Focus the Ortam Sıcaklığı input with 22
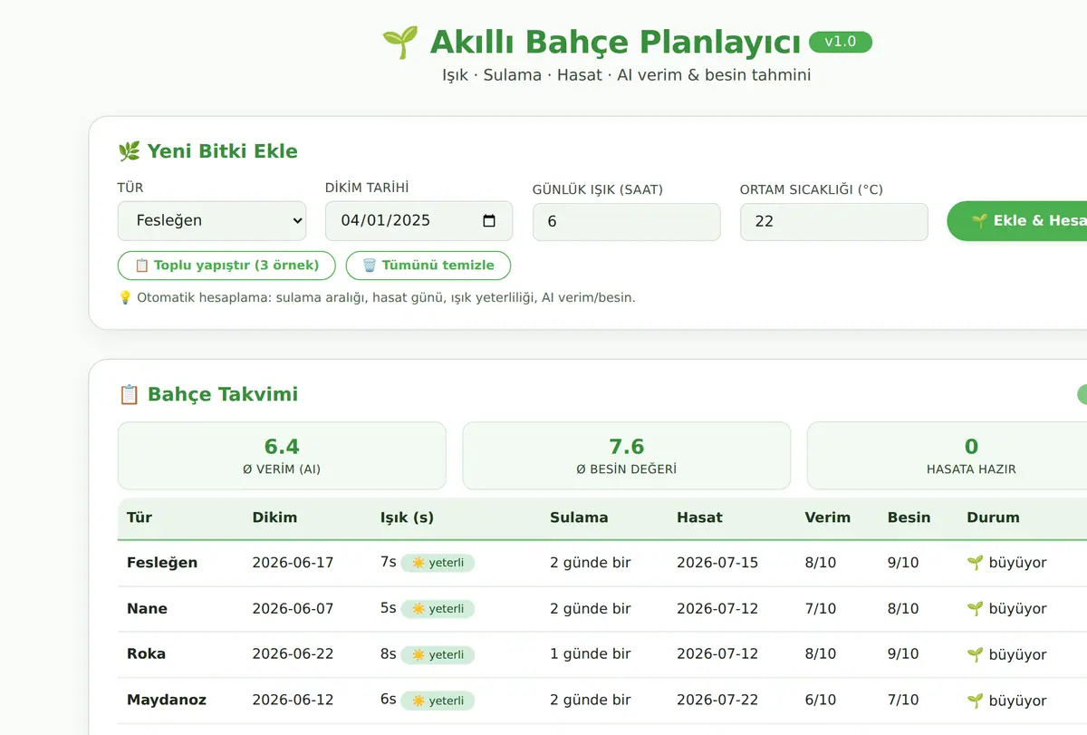Viewport: 1087px width, 735px height. (x=834, y=222)
